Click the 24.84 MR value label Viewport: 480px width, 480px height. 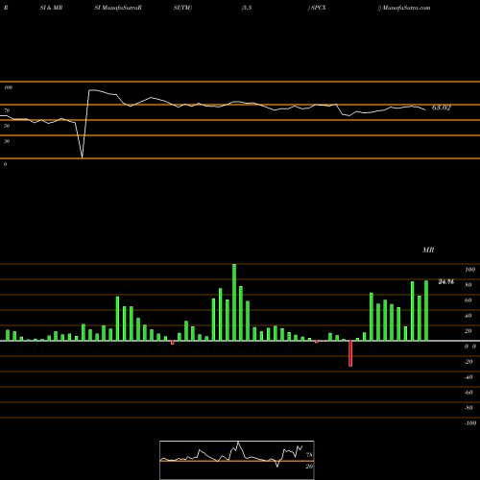[x=446, y=282]
